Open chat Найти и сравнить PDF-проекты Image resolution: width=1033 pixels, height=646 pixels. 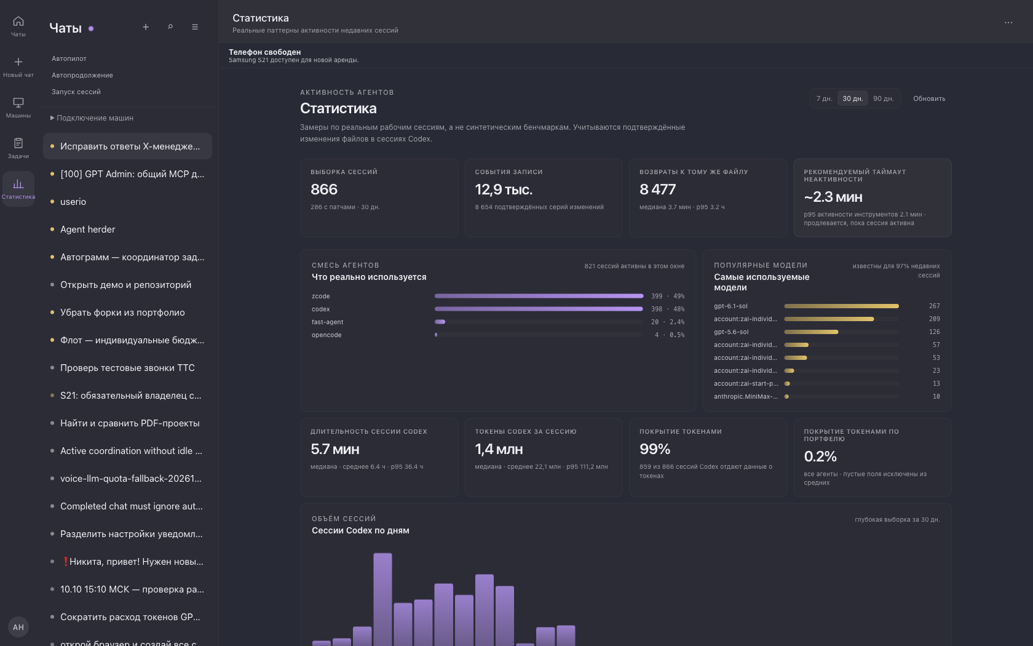[x=127, y=423]
